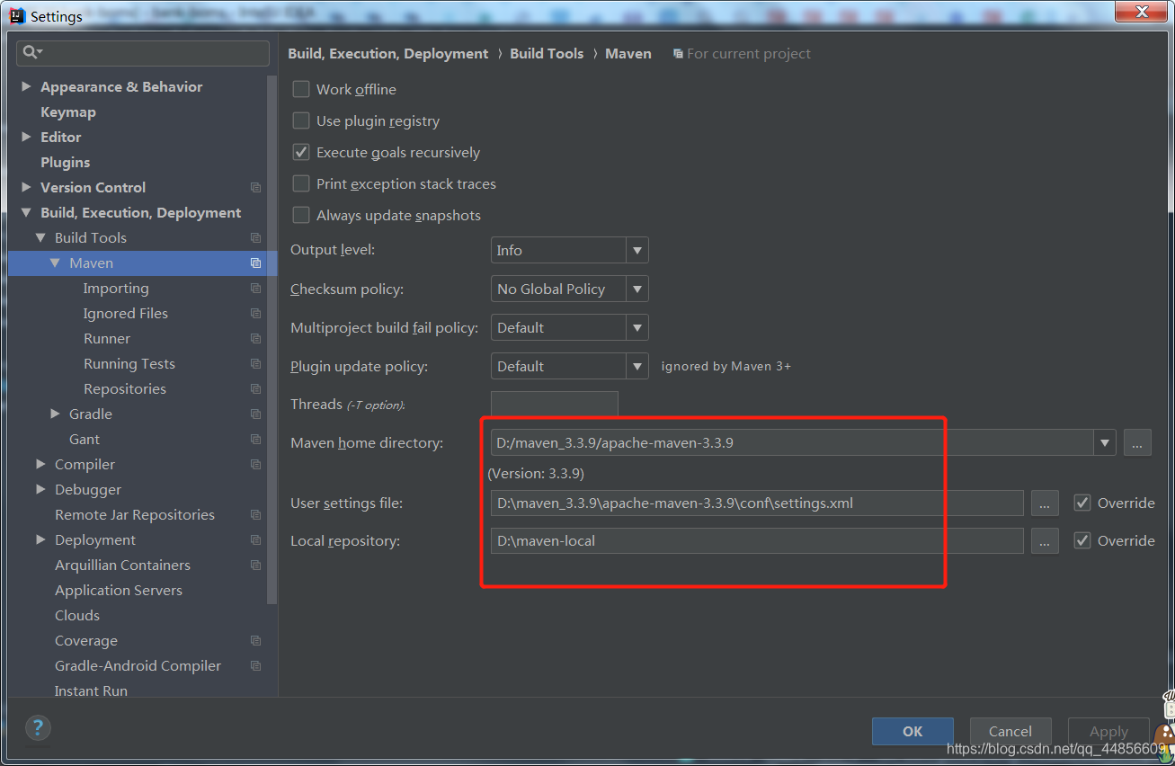Click project-level icon beside Ignored Files
1175x766 pixels.
tap(256, 314)
